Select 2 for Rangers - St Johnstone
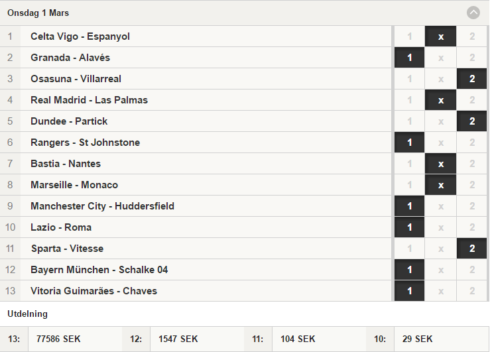This screenshot has width=490, height=352. click(x=472, y=143)
